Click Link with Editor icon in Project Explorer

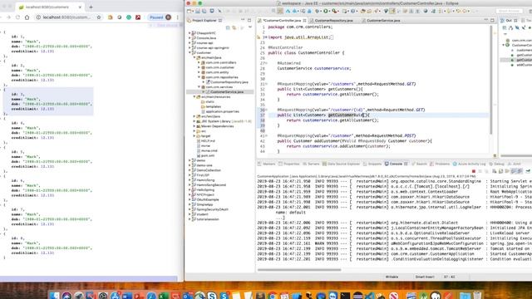click(x=234, y=27)
